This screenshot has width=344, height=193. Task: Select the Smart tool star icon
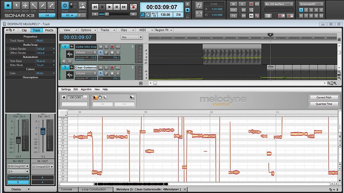pyautogui.click(x=8, y=6)
